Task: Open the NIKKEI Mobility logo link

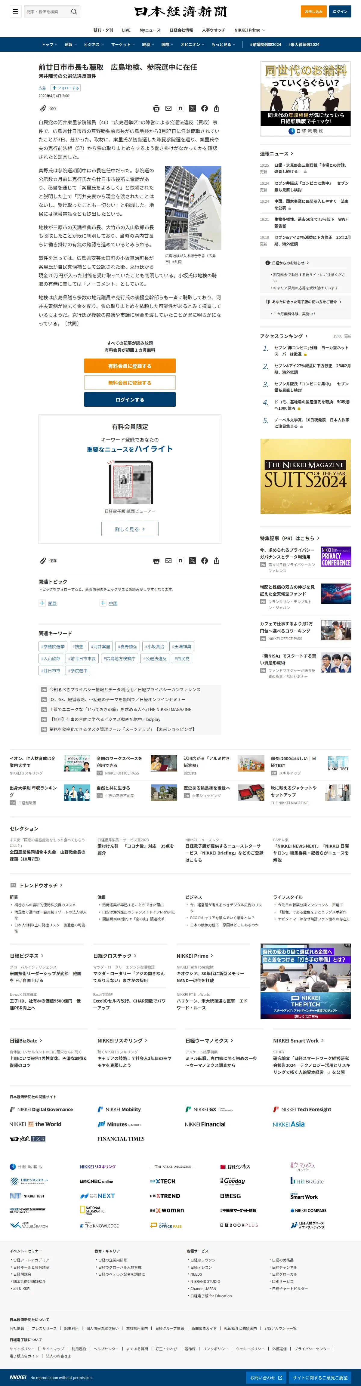Action: (119, 1110)
